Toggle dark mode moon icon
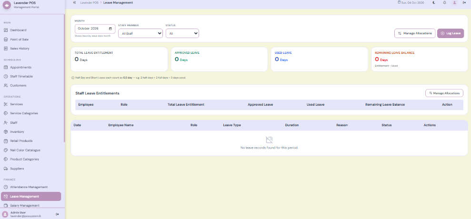This screenshot has width=471, height=219. coord(434,2)
